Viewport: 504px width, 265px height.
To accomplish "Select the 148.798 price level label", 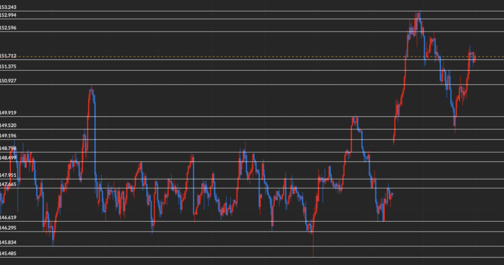I will (8, 148).
